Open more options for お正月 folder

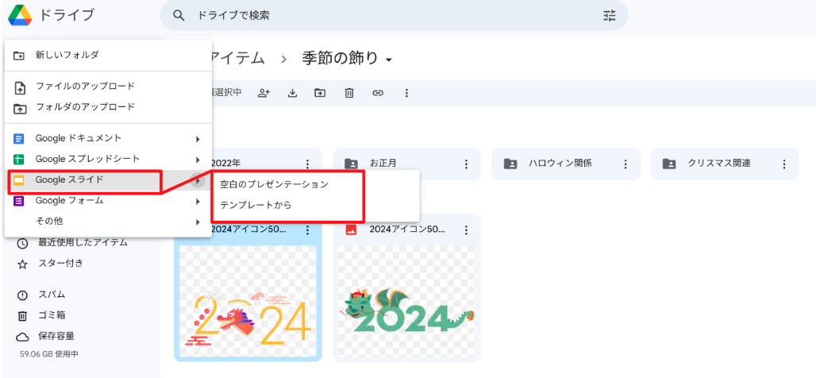click(466, 164)
